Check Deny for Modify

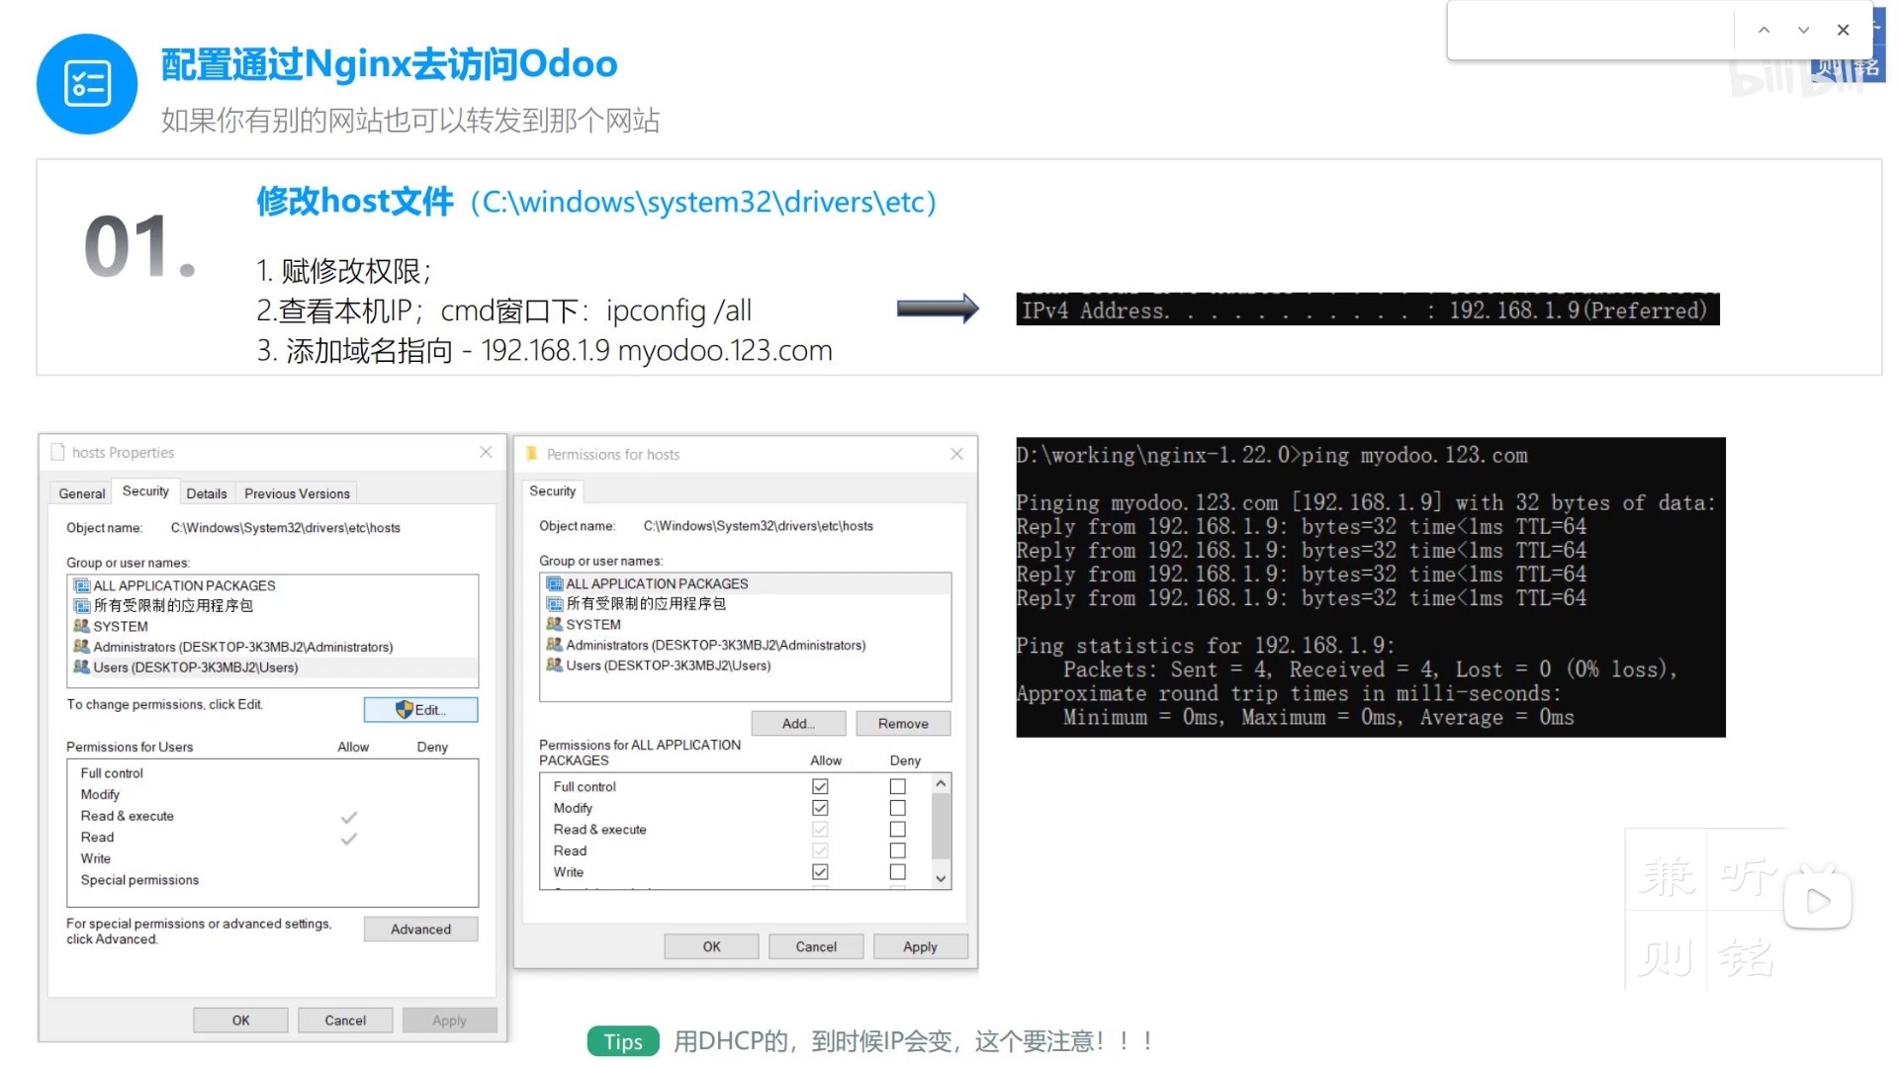coord(897,808)
